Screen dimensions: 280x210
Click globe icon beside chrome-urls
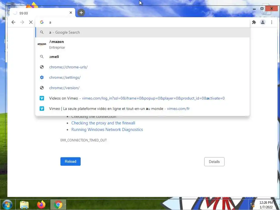coord(42,67)
